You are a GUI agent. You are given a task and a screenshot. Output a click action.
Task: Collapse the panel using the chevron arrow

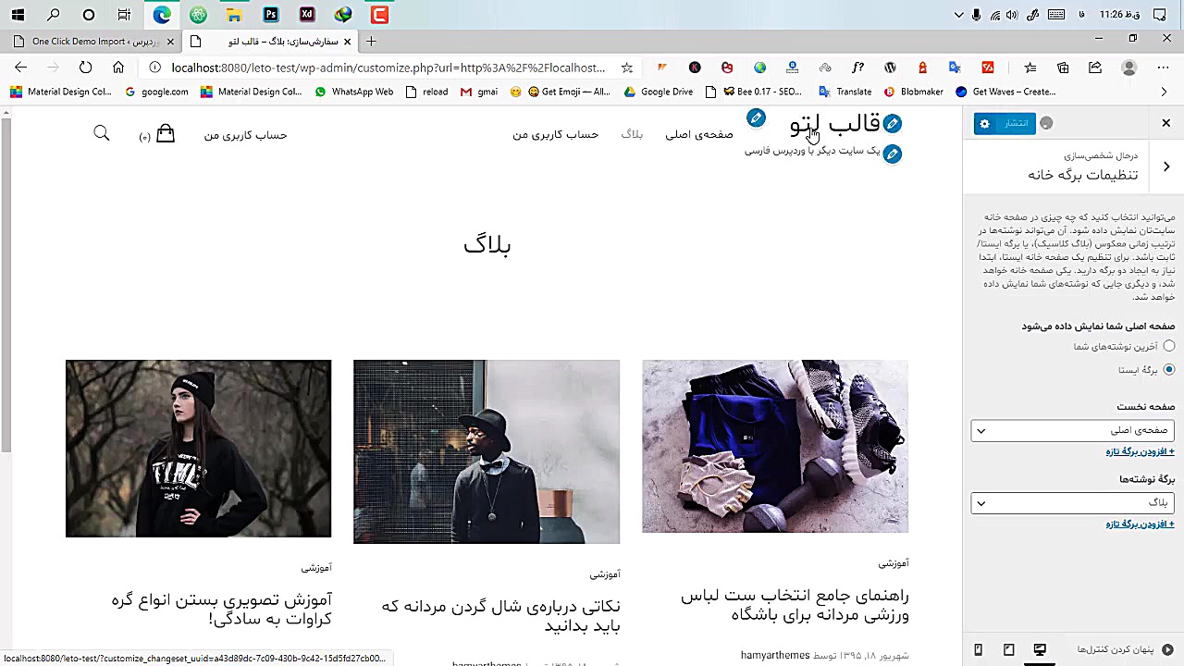pyautogui.click(x=1166, y=166)
